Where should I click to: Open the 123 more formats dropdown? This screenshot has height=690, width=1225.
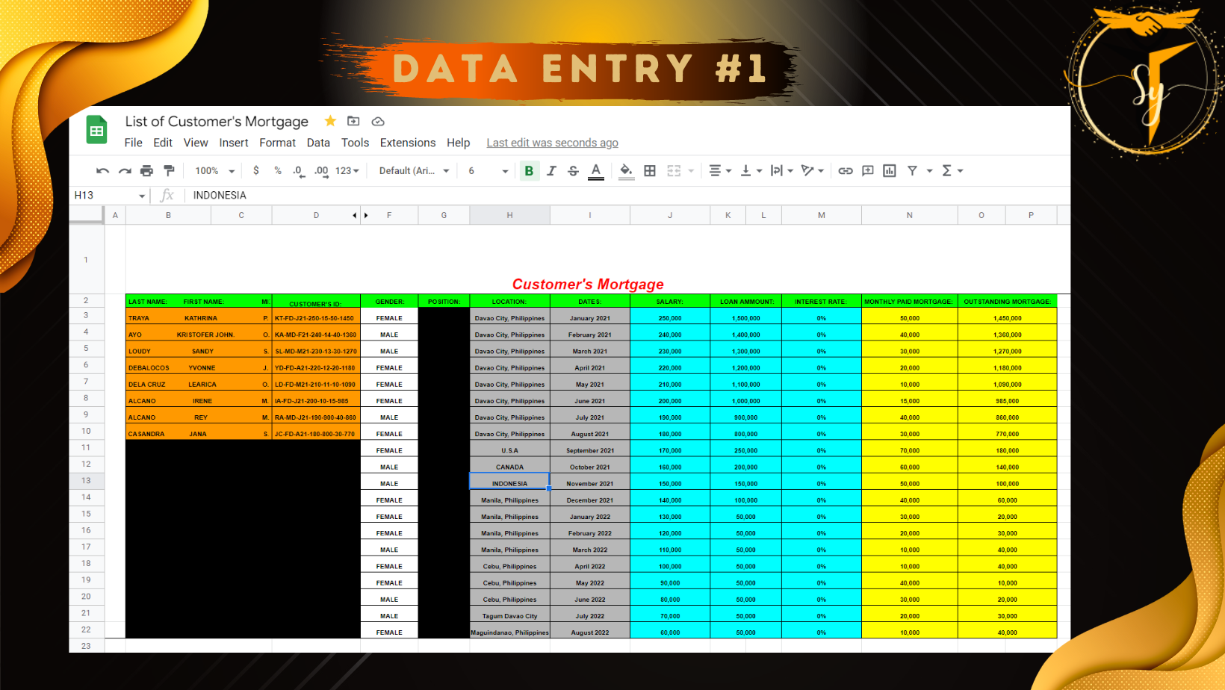(347, 171)
